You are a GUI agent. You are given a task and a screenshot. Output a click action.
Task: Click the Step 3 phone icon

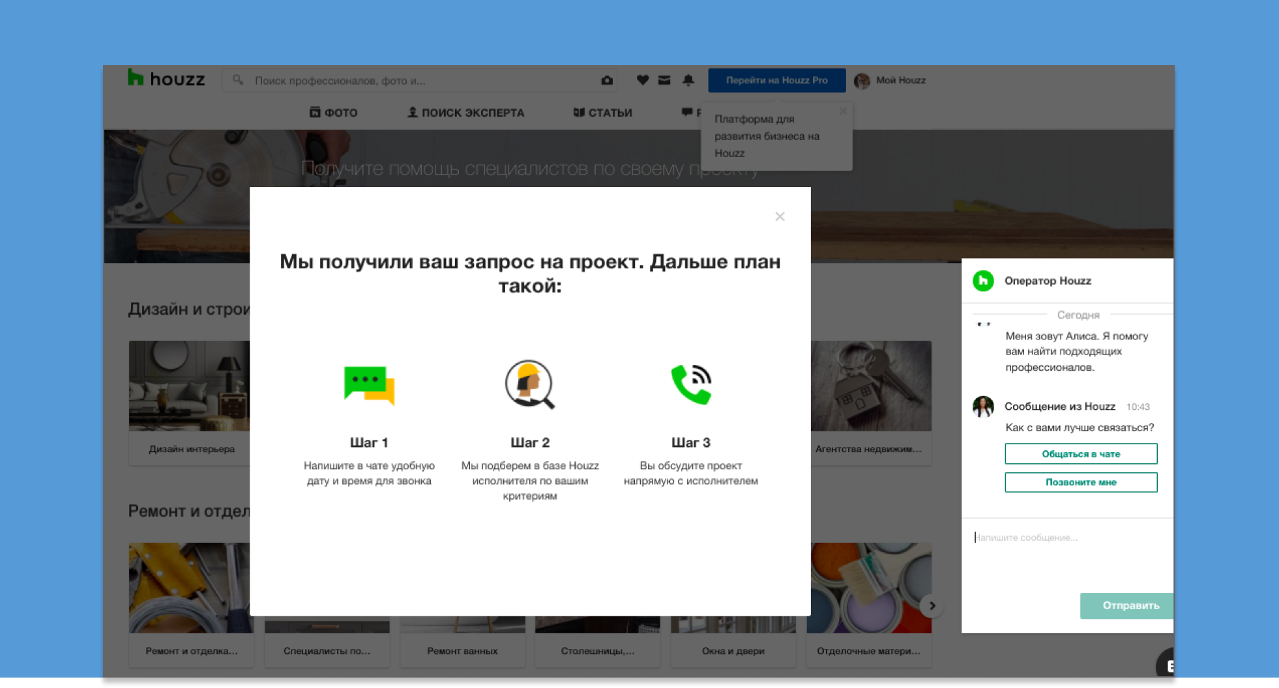691,384
